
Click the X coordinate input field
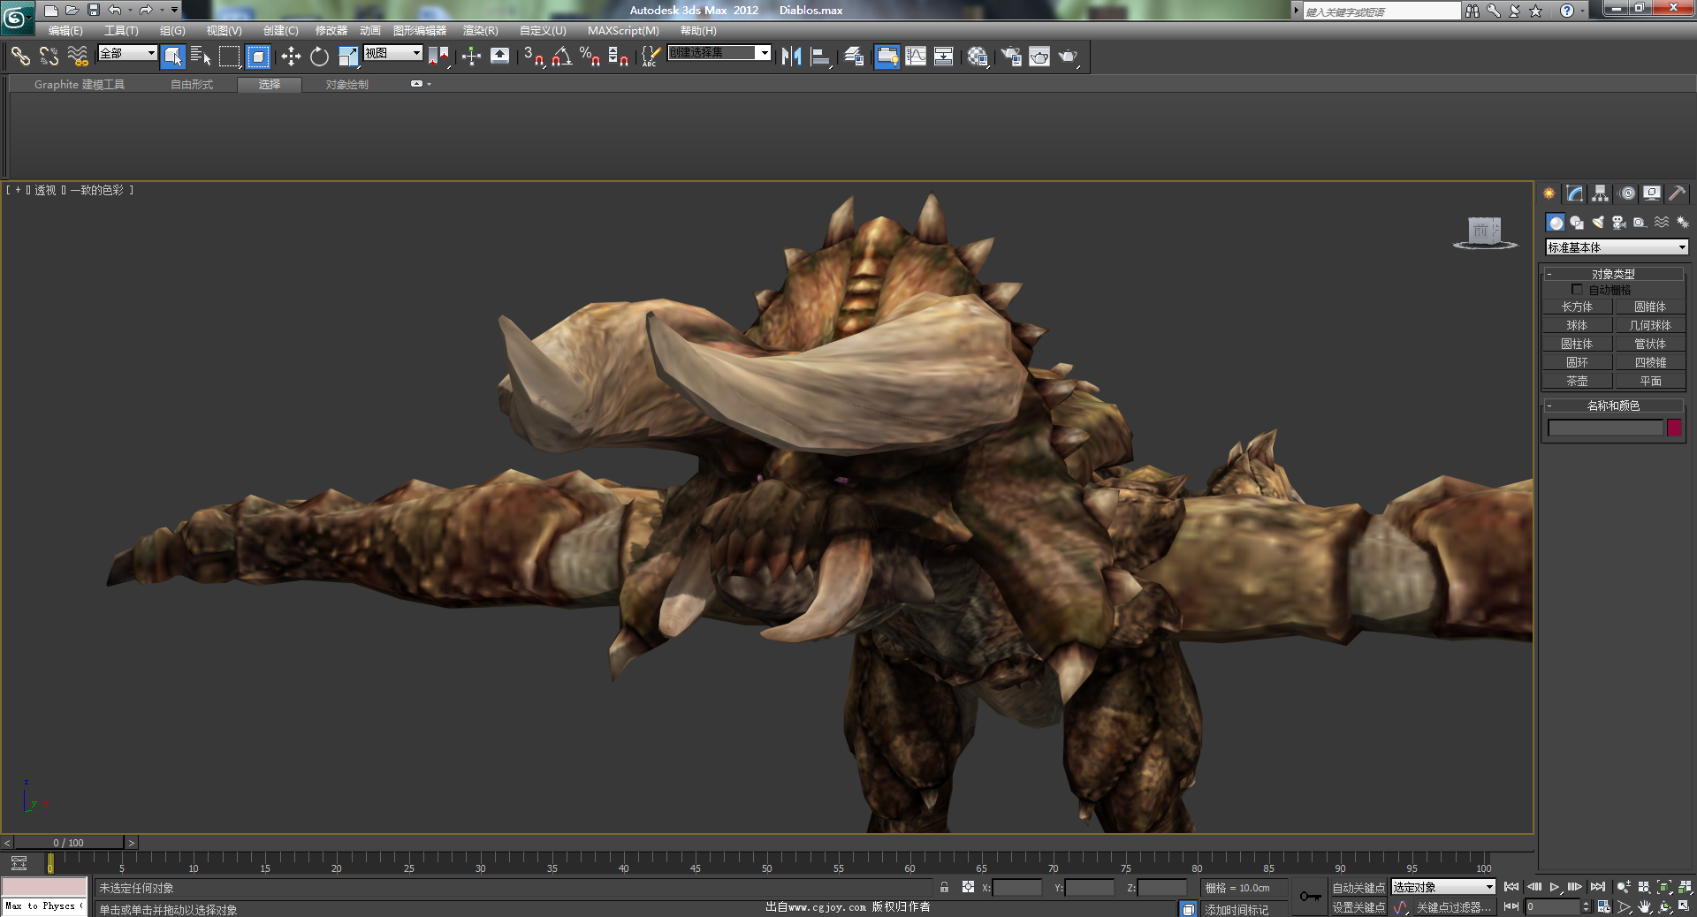[1017, 888]
